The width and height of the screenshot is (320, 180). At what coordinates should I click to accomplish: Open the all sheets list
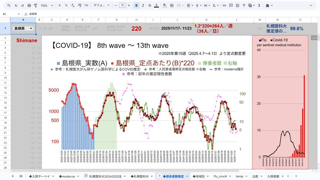coord(21,176)
